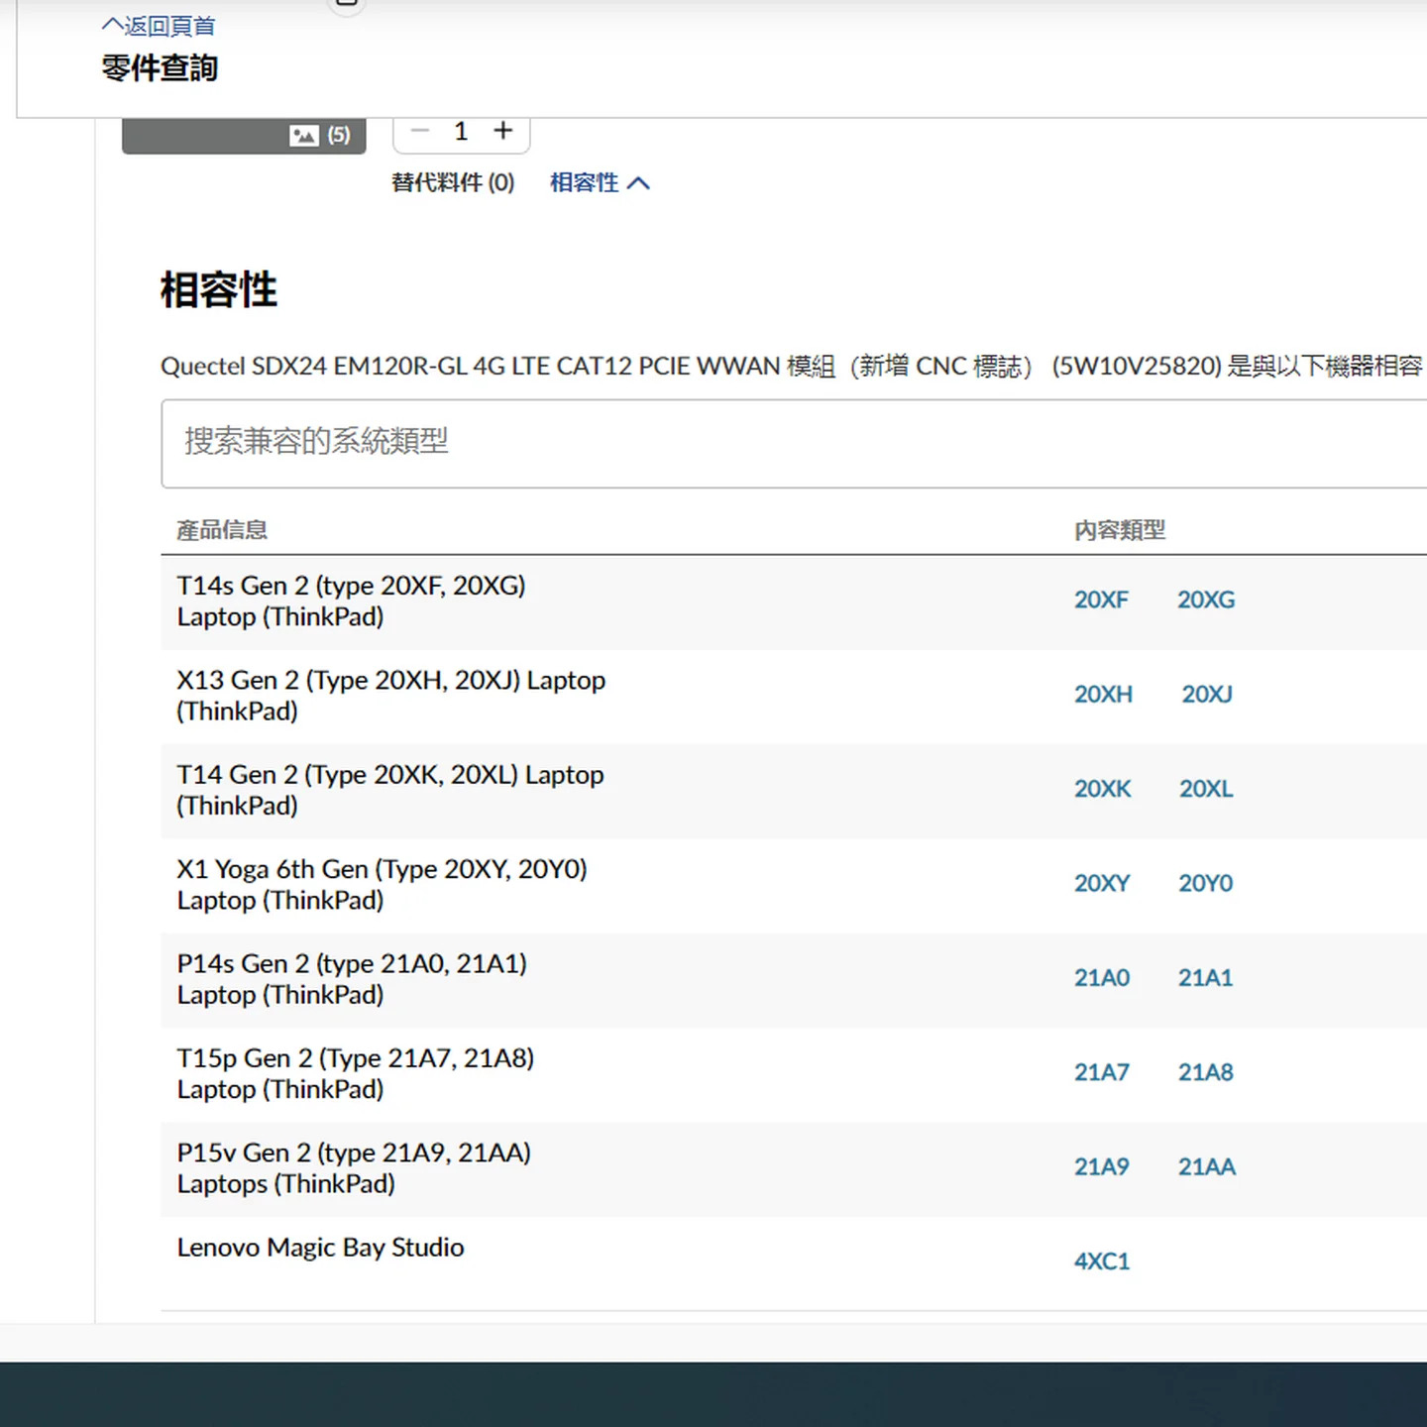
Task: Open machine type 21A7 link
Action: tap(1102, 1072)
